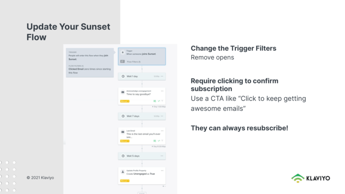The height and width of the screenshot is (194, 345).
Task: Select envelope icon on Last Email card
Action: (x=123, y=132)
